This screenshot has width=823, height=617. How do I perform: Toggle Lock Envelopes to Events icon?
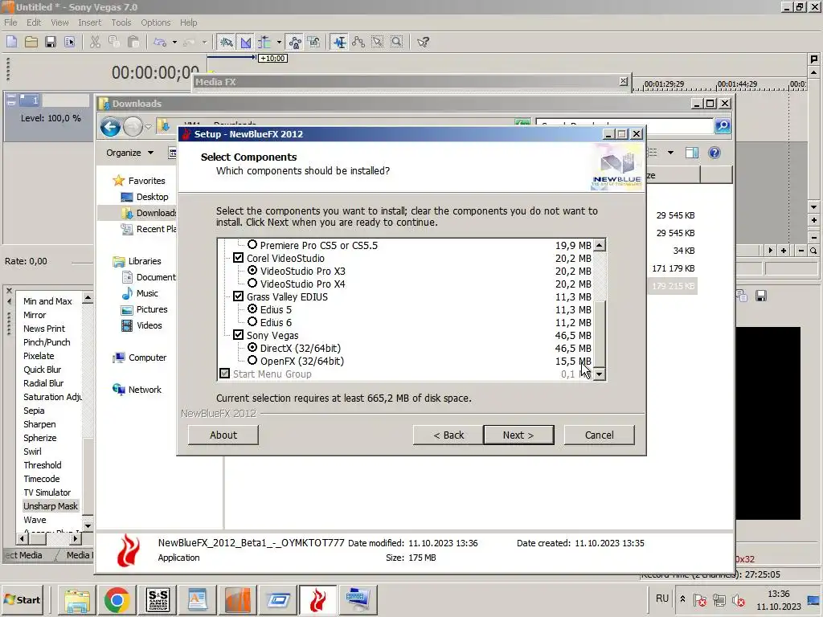pos(295,42)
